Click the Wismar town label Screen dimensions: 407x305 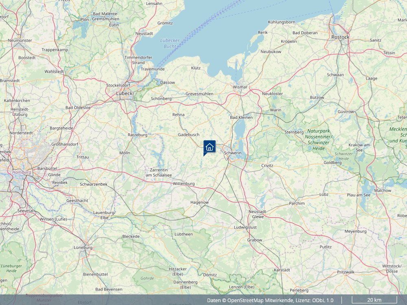click(240, 87)
